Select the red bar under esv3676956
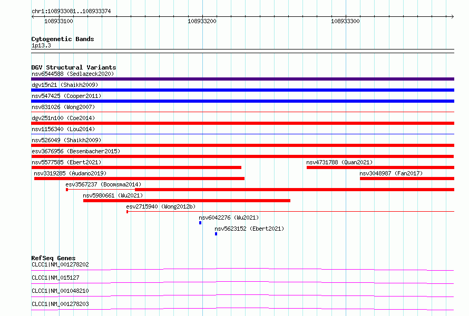Viewport: 469px width, 316px height. (242, 156)
